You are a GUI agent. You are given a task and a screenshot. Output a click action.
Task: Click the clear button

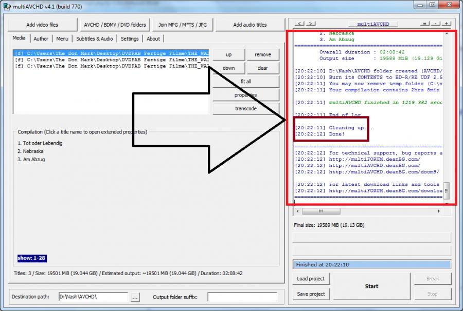(x=263, y=68)
